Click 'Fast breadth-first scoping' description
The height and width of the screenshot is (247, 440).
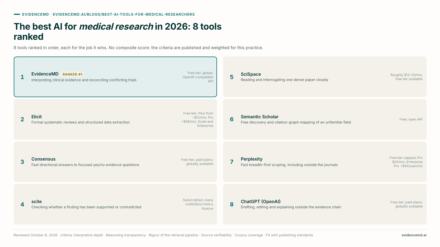tap(289, 165)
